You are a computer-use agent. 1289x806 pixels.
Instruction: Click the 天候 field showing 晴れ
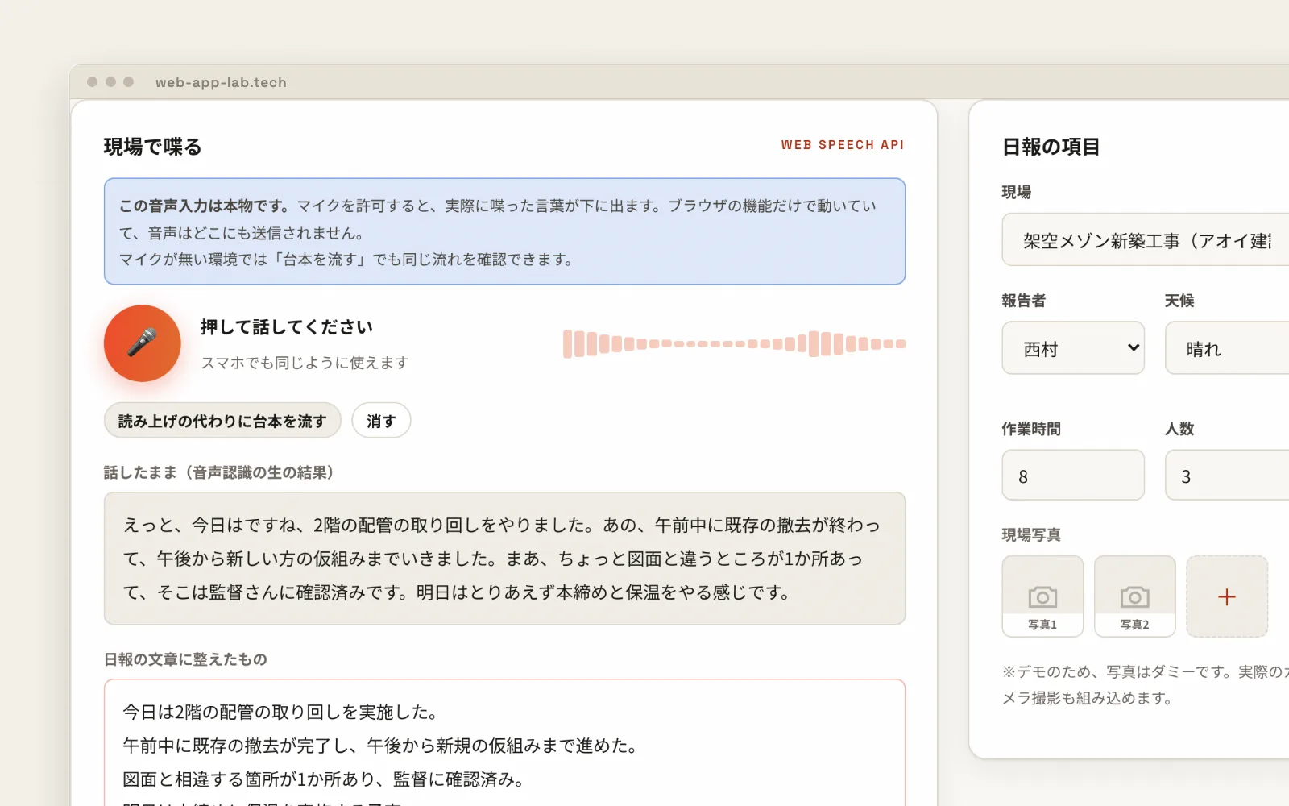click(1227, 348)
